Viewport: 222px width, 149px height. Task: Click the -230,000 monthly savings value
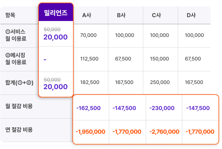pyautogui.click(x=162, y=108)
